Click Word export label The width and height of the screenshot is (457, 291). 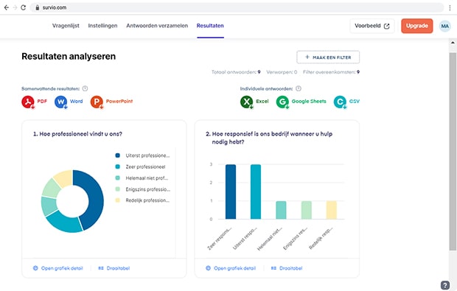click(x=77, y=102)
